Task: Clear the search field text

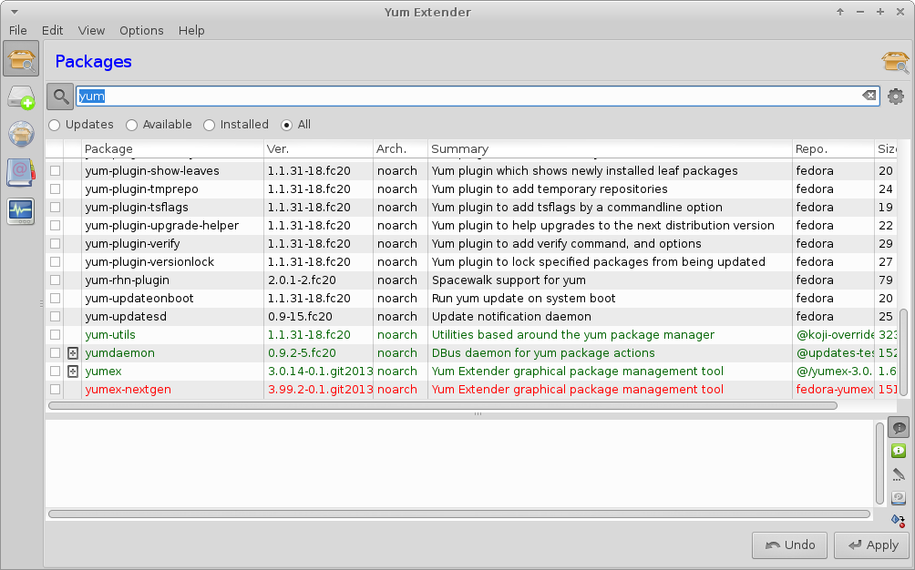Action: pos(869,96)
